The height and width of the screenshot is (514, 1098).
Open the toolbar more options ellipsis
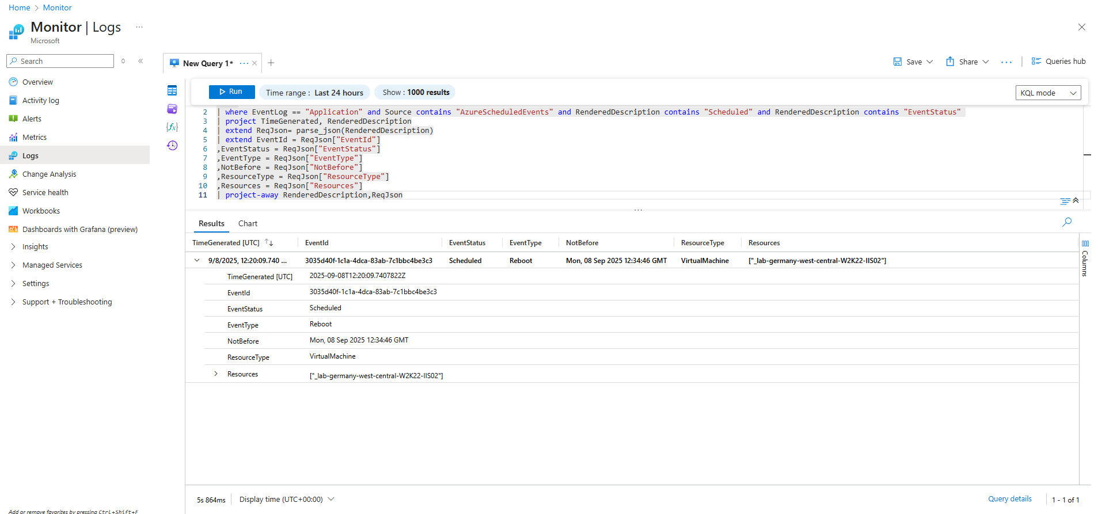point(1006,62)
